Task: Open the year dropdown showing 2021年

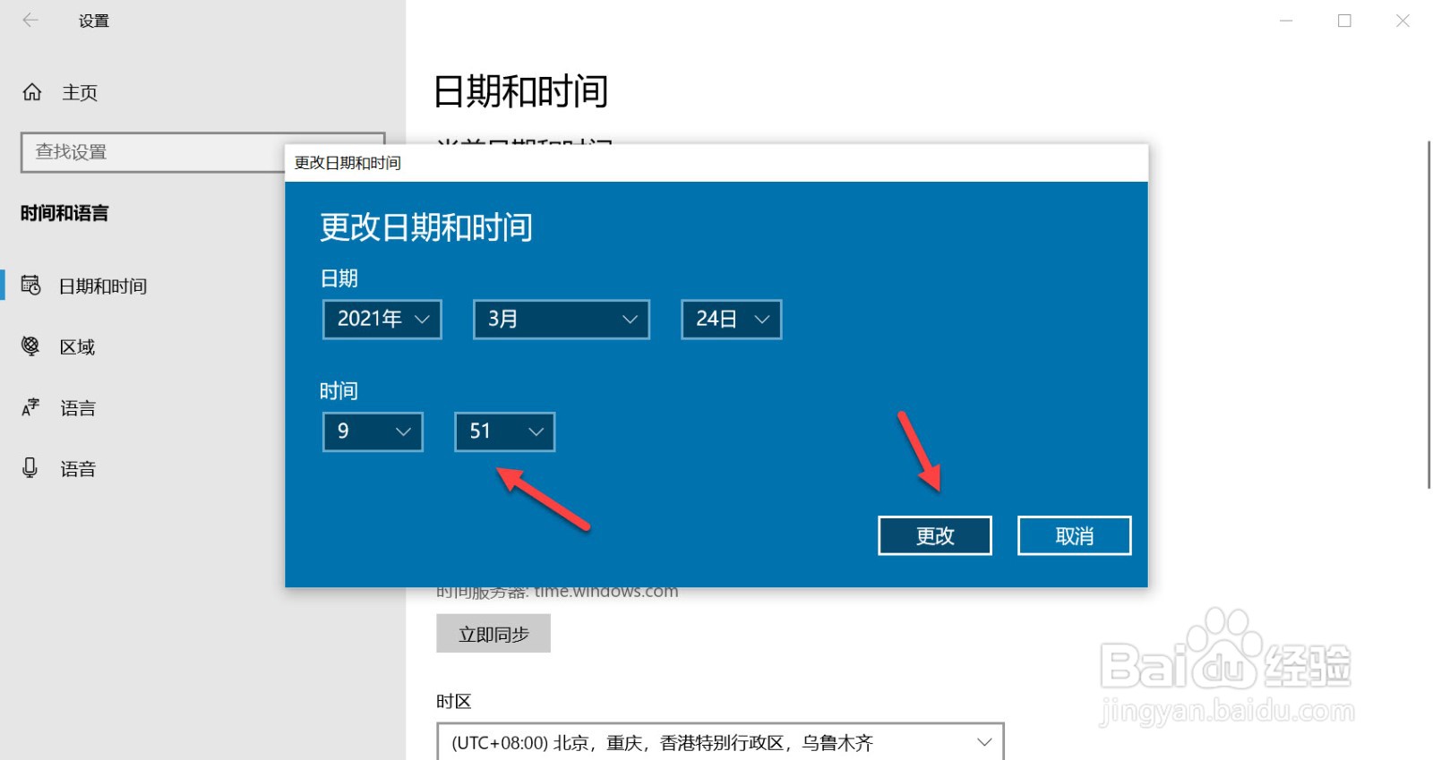Action: (382, 320)
